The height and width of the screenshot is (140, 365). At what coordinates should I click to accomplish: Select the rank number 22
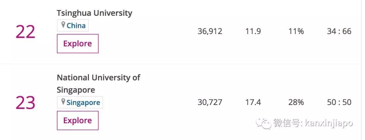pyautogui.click(x=25, y=32)
